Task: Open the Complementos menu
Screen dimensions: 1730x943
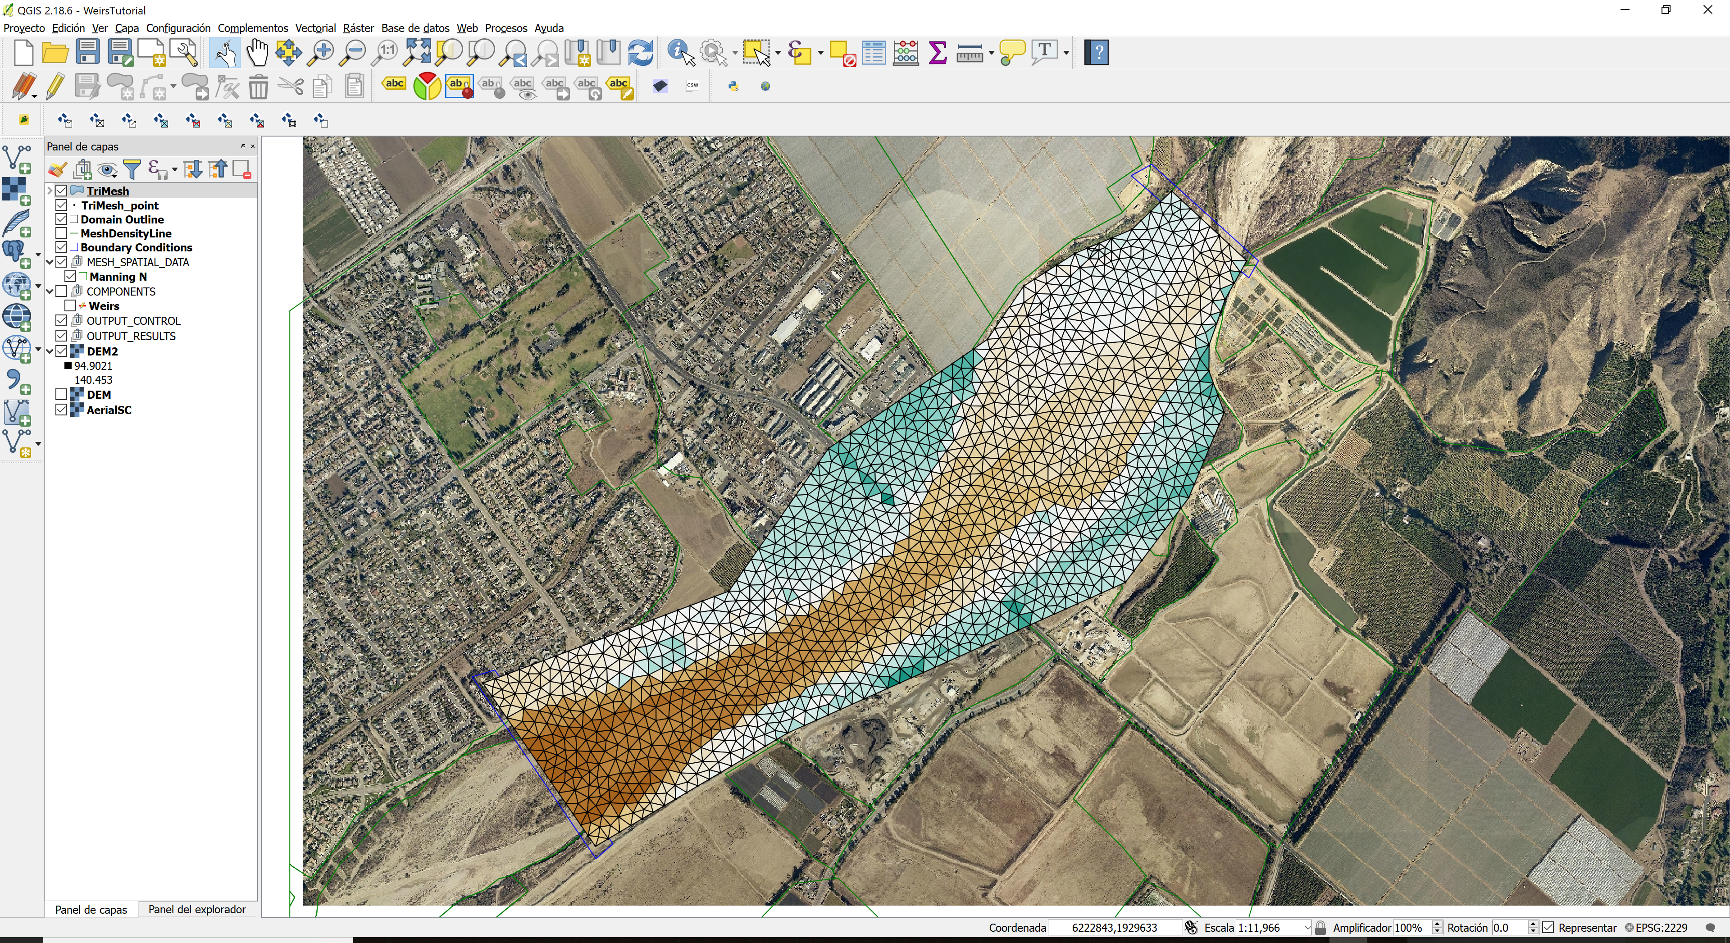Action: pos(252,28)
